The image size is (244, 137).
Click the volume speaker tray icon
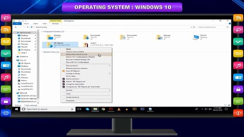click(210, 109)
